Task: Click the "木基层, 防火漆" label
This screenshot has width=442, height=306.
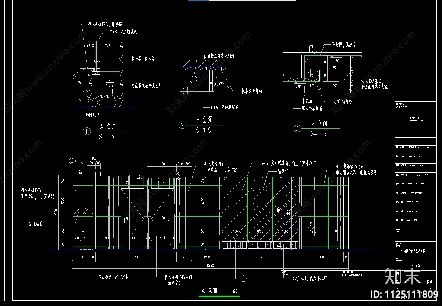Action: [143, 59]
